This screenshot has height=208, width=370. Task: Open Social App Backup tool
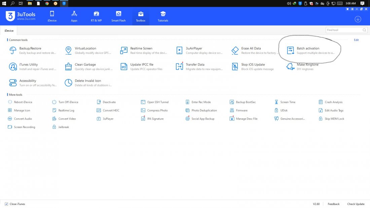point(200,119)
